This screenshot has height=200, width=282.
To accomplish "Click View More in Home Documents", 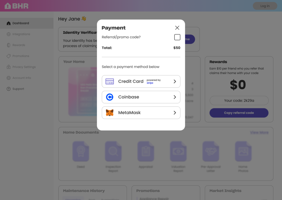I will [259, 133].
